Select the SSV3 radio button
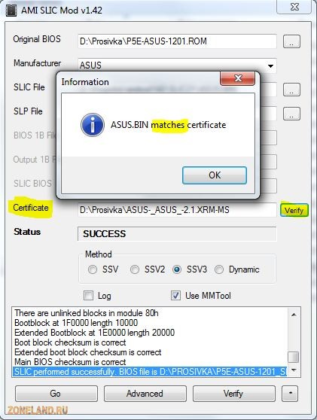This screenshot has height=420, width=317. coord(177,269)
